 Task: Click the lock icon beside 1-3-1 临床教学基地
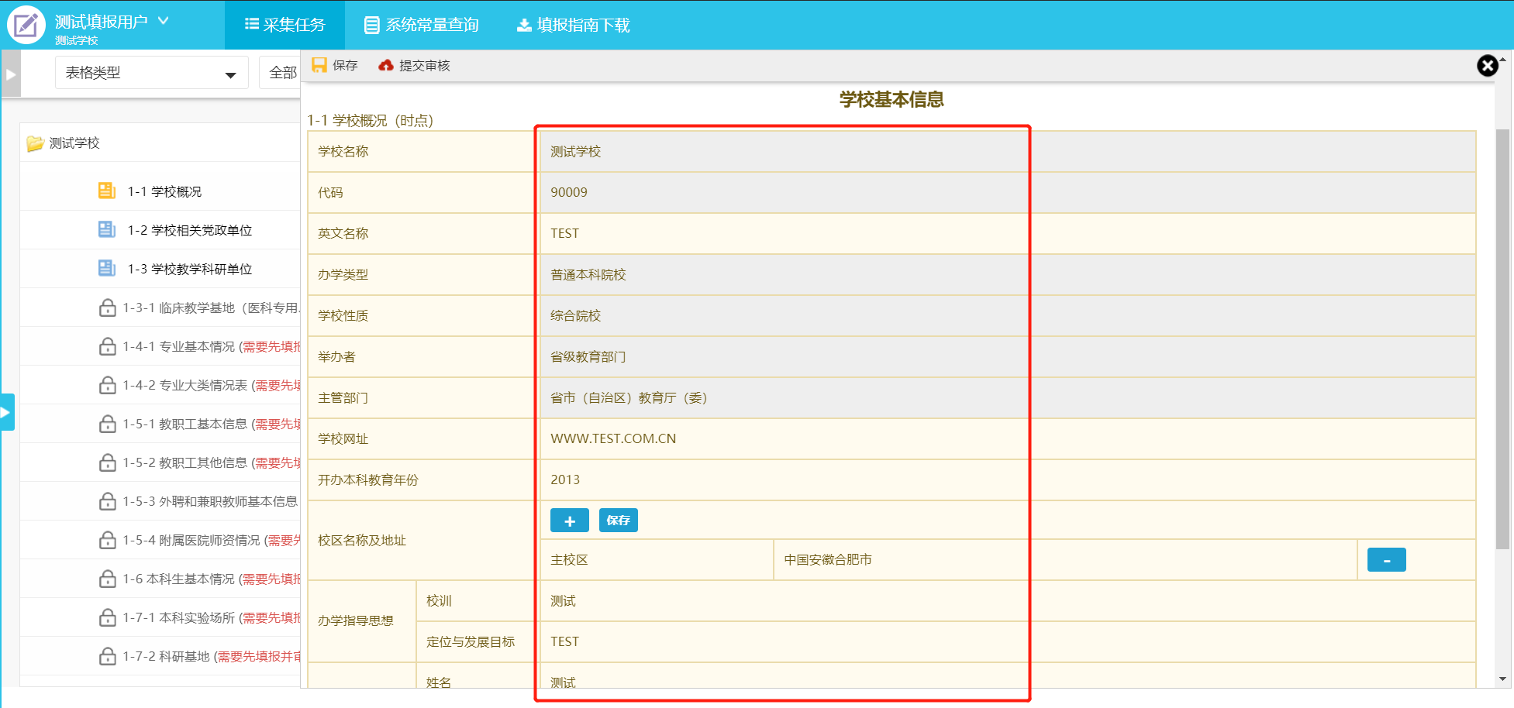[108, 308]
